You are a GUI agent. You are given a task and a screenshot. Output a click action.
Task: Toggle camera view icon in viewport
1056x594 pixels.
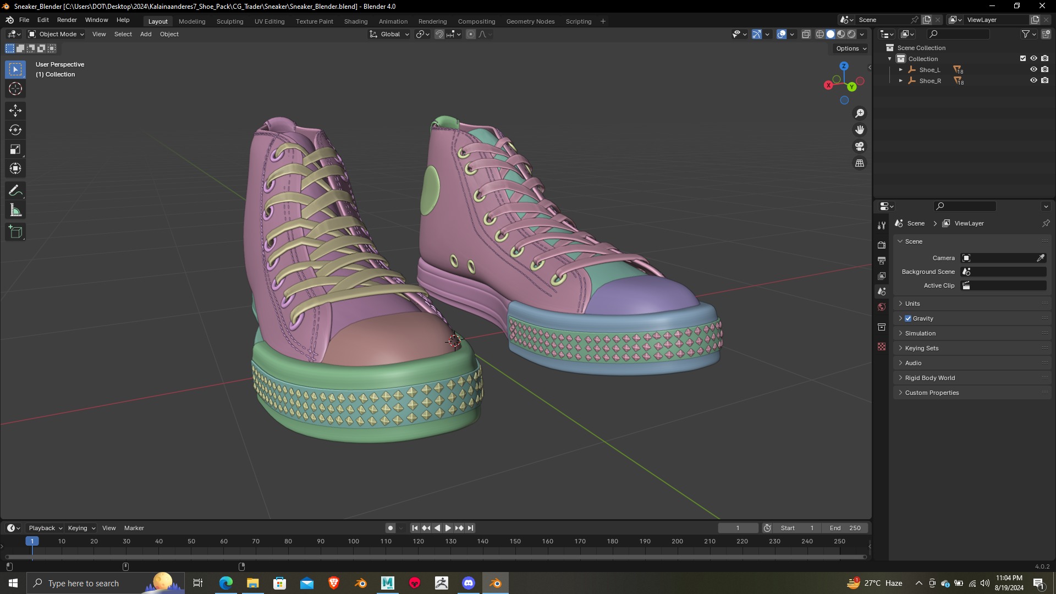[860, 146]
